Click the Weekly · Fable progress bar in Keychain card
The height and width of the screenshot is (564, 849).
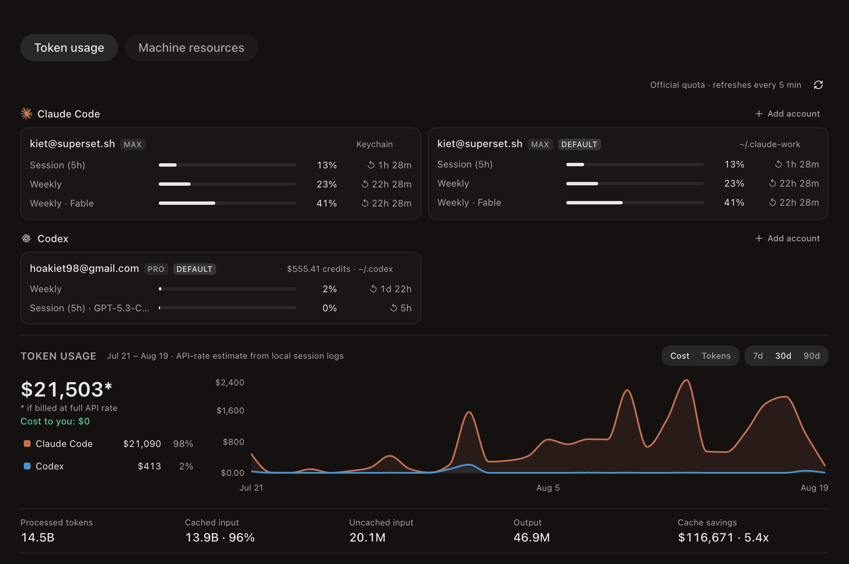click(228, 203)
